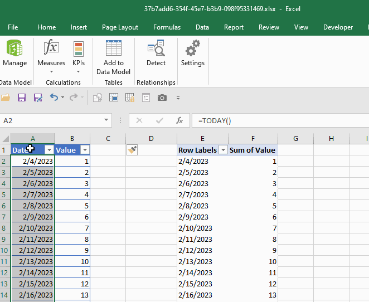The height and width of the screenshot is (302, 369).
Task: Open the Row Labels filter dropdown
Action: 223,150
